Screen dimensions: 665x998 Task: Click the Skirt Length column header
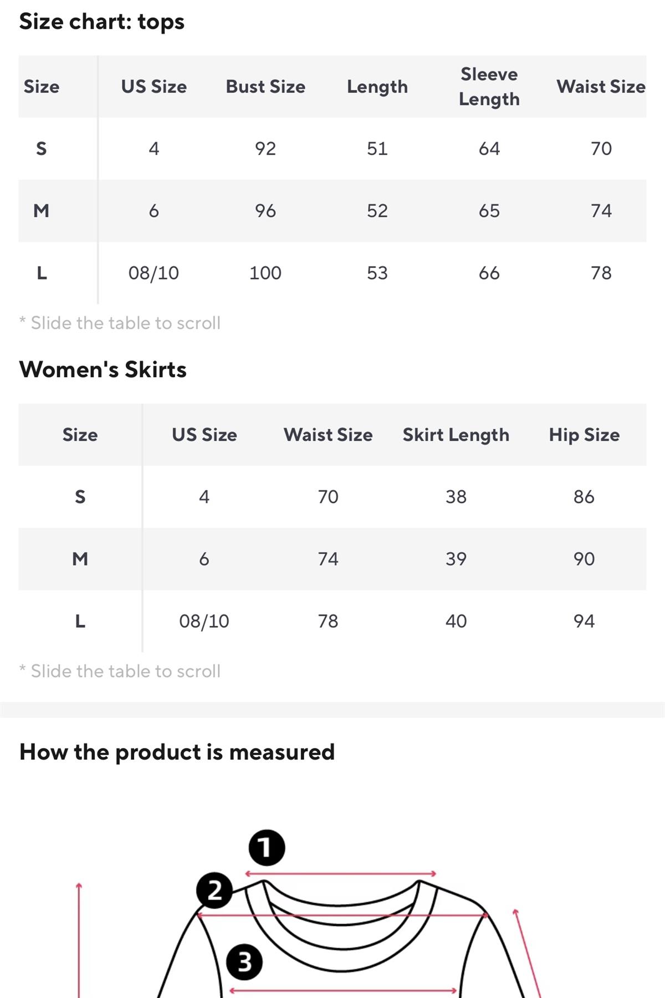(456, 435)
